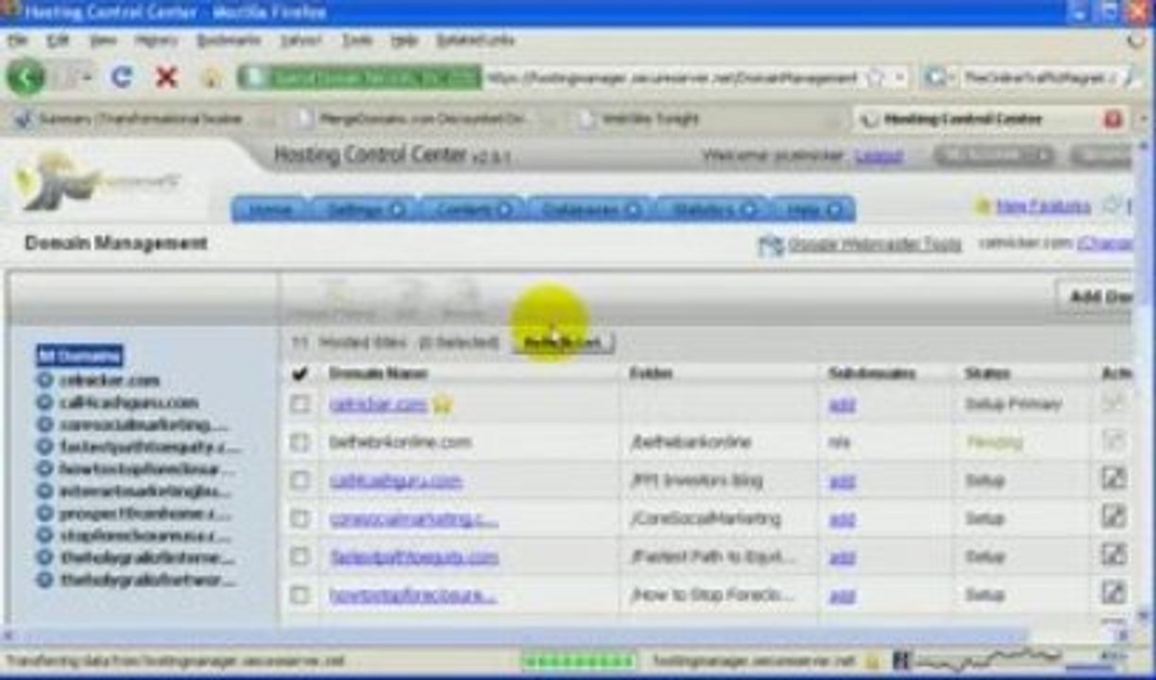
Task: Edit the /Fastest Path to Equity row action icon
Action: [1114, 555]
